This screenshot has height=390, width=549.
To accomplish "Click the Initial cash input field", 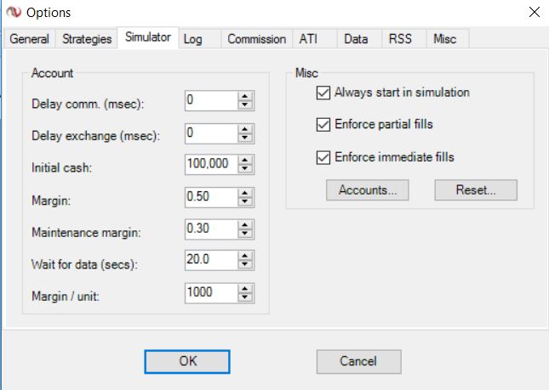I will pos(209,165).
